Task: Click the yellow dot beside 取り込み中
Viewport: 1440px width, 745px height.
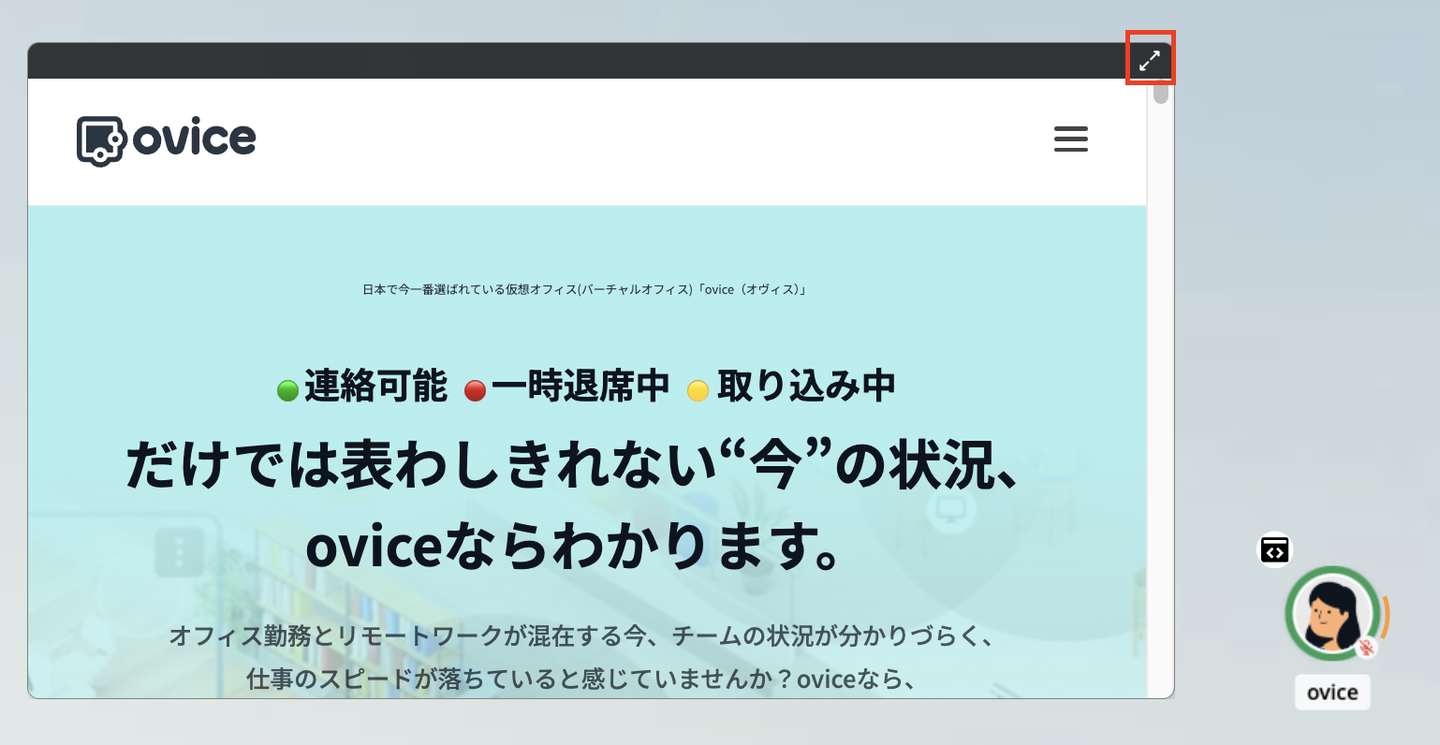Action: (698, 390)
